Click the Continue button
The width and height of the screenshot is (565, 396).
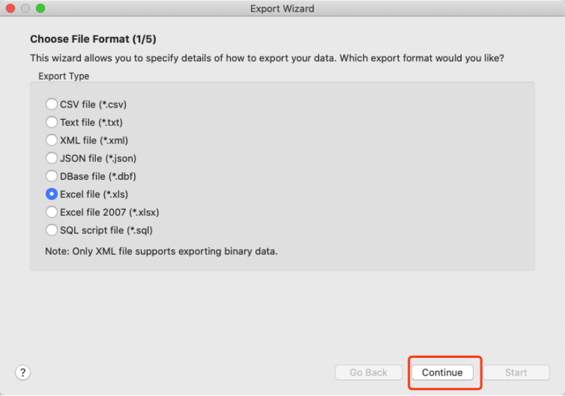coord(442,372)
